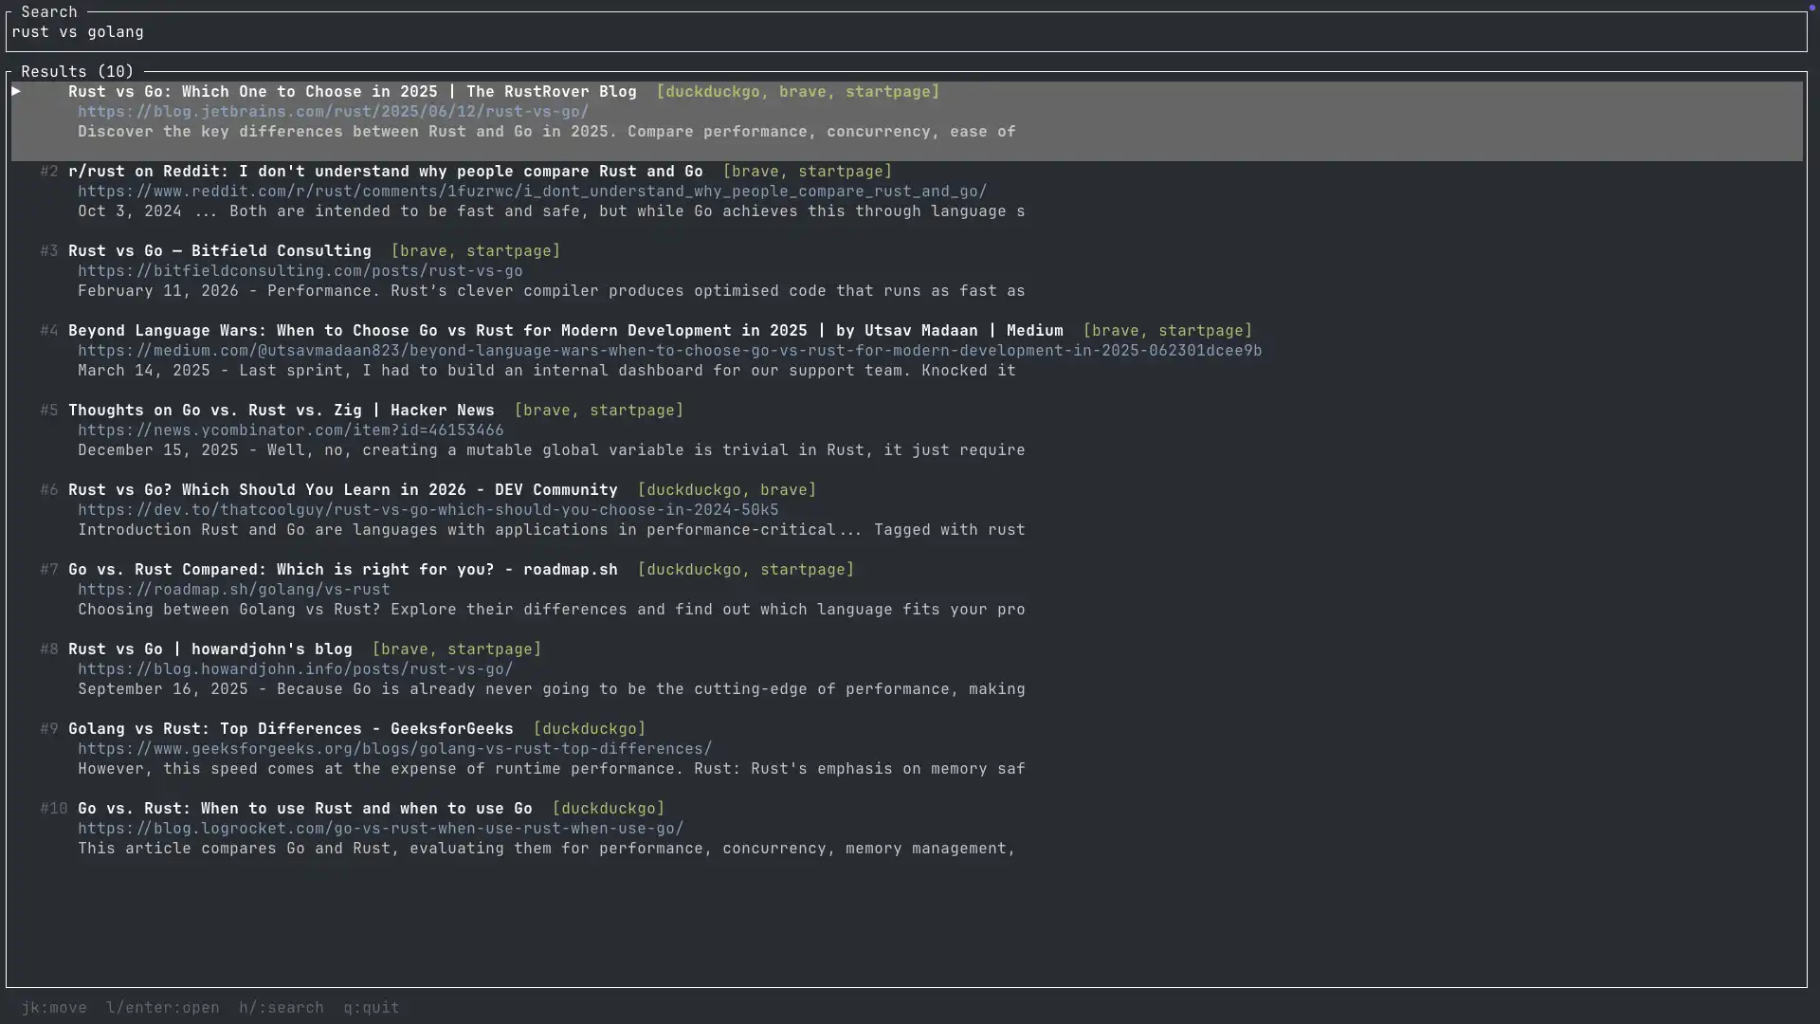Select the selection arrow marker on first result
The image size is (1820, 1024).
tap(16, 91)
